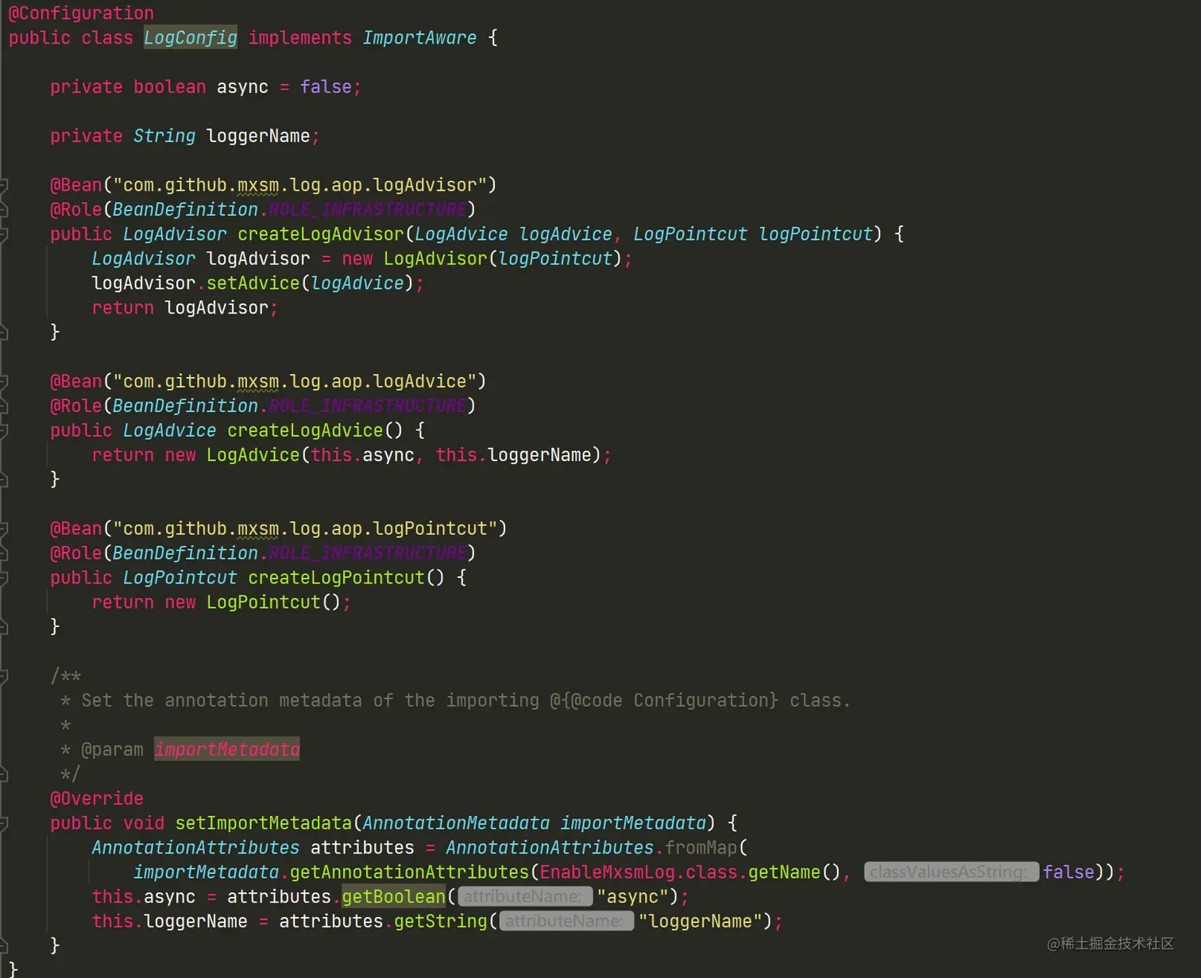The width and height of the screenshot is (1201, 978).
Task: Click the 'String' type of the loggerName field
Action: (x=164, y=137)
